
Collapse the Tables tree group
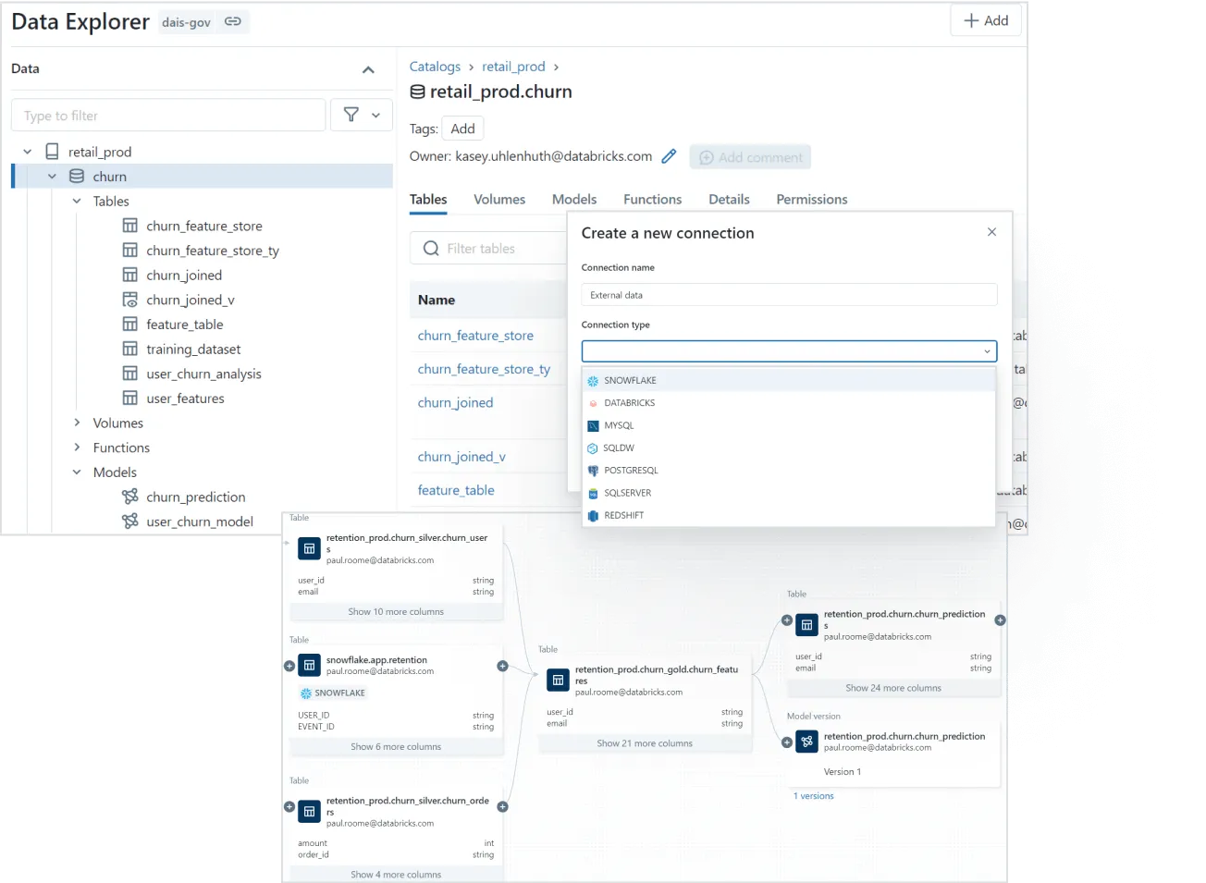pyautogui.click(x=77, y=201)
